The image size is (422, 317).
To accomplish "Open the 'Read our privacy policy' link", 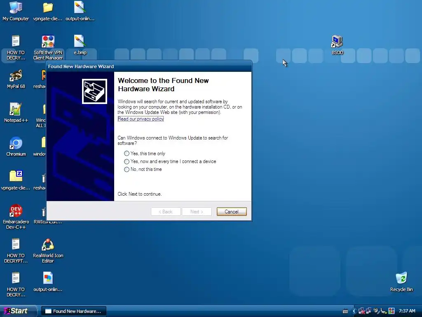I will click(x=141, y=119).
